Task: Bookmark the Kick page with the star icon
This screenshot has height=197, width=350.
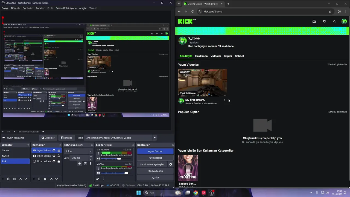Action: pyautogui.click(x=330, y=11)
